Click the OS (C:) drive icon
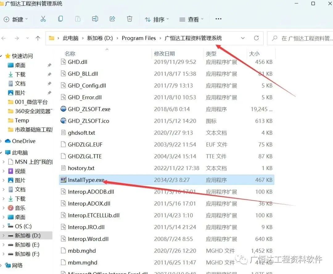Image resolution: width=333 pixels, height=274 pixels. [10, 226]
